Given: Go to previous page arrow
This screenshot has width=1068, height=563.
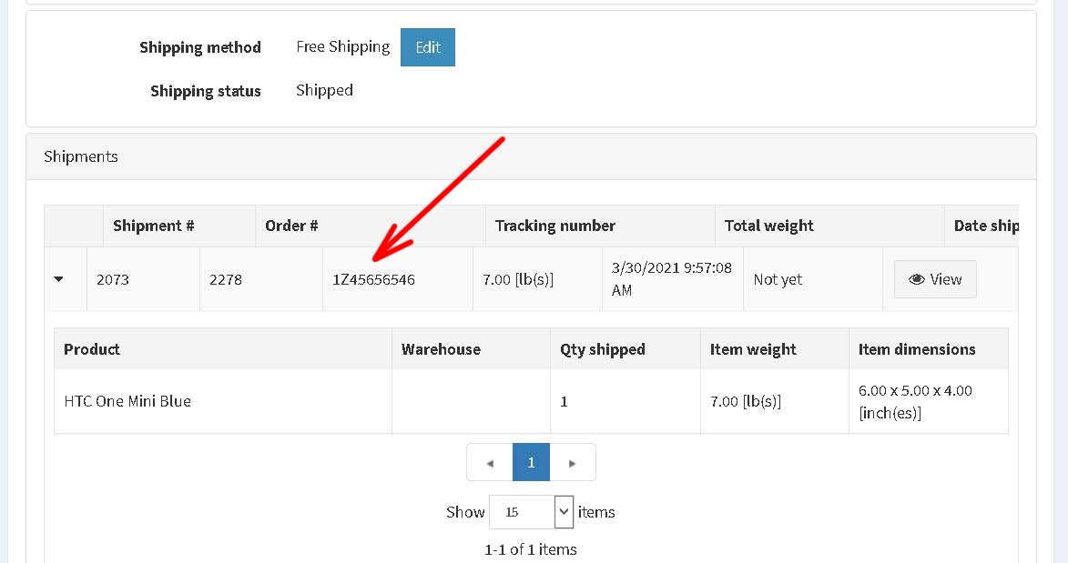Looking at the screenshot, I should coord(490,463).
